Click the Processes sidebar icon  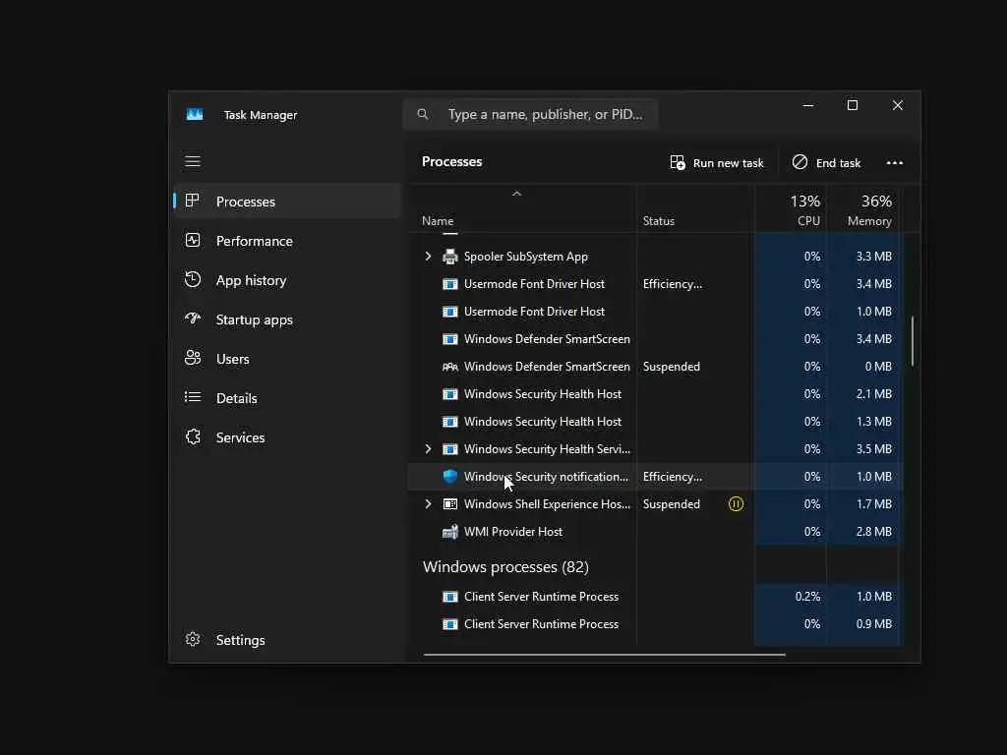click(192, 201)
